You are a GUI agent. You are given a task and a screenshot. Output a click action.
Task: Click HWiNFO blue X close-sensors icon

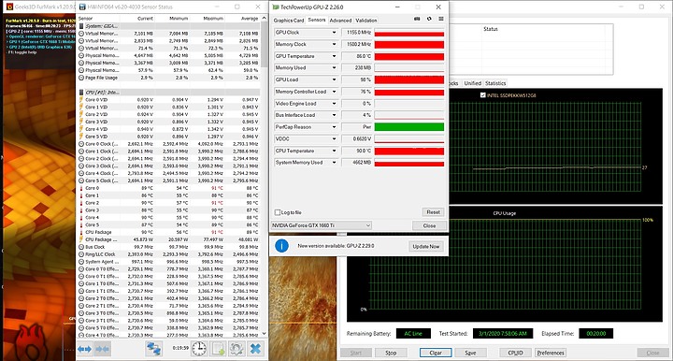coord(255,349)
